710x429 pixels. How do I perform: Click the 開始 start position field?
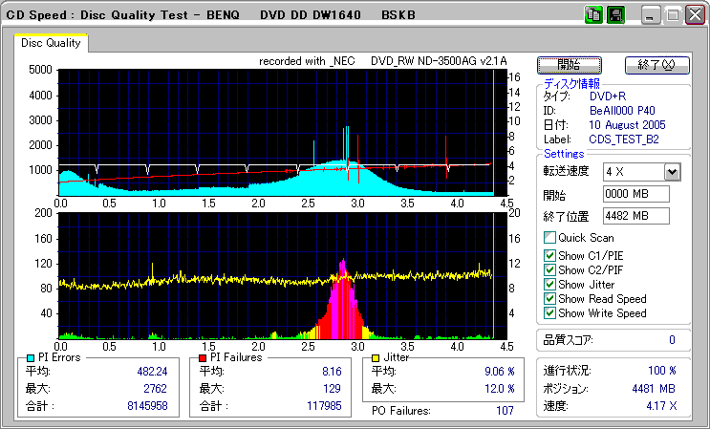coord(636,194)
